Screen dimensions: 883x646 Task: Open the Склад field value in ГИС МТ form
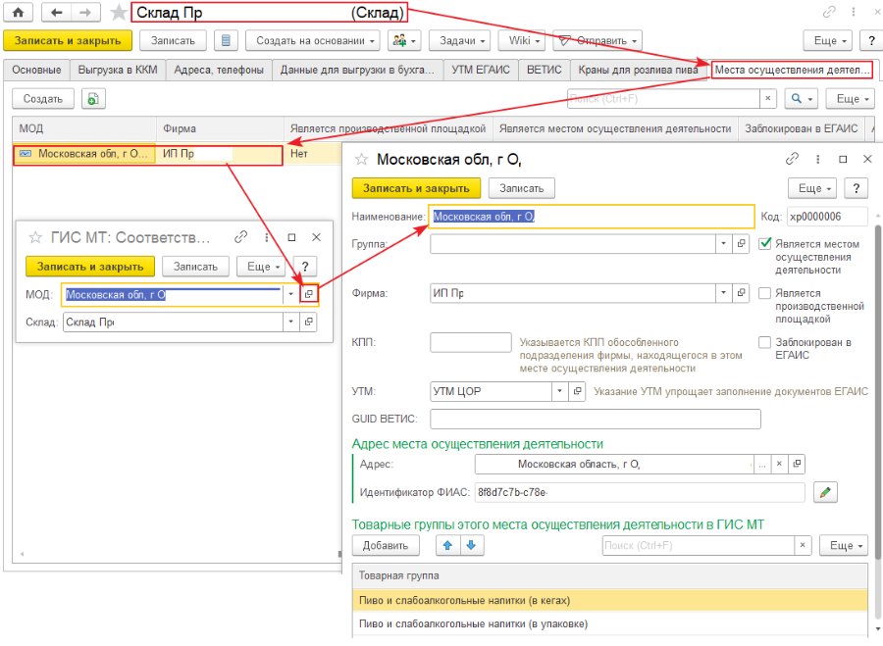point(309,322)
